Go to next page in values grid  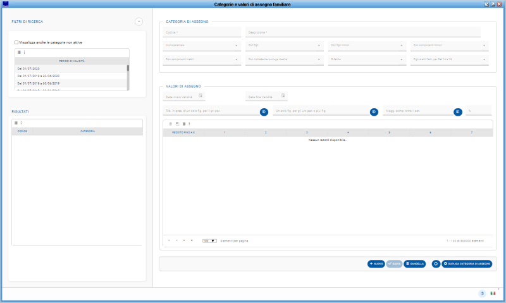coord(184,240)
